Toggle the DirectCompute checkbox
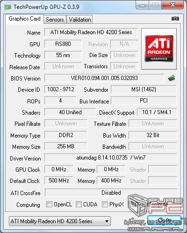Viewport: 187px width, 233px height. (130, 204)
